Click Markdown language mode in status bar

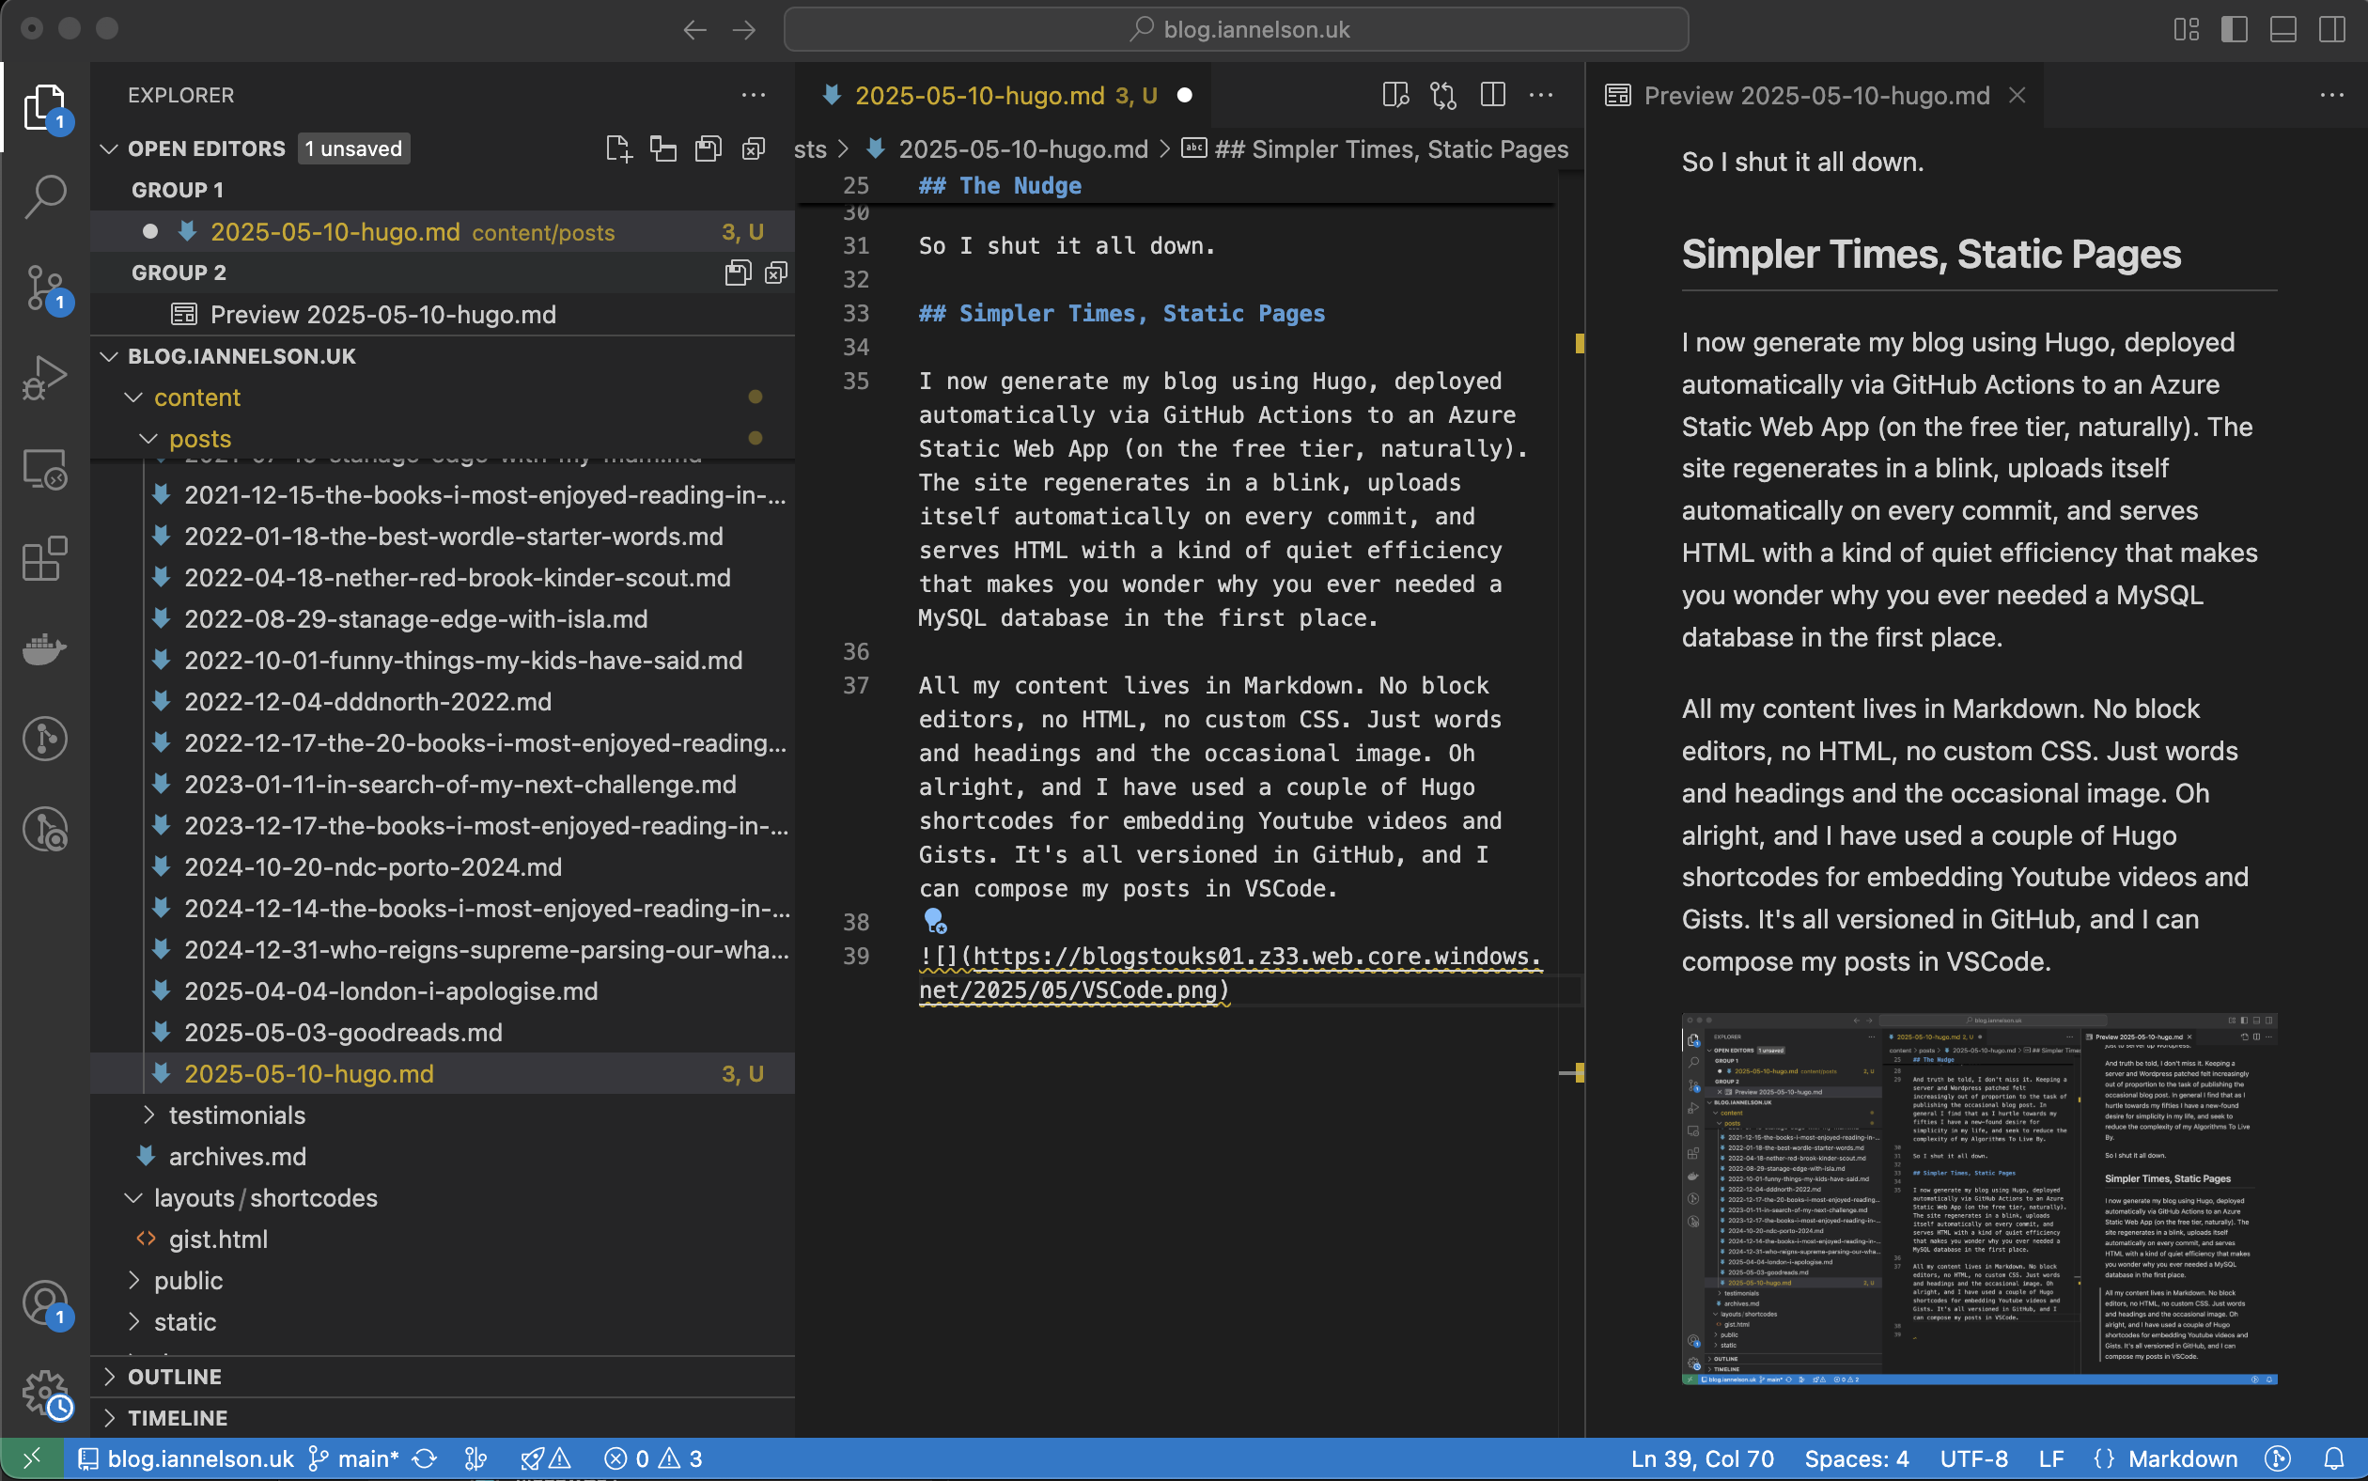[x=2182, y=1458]
